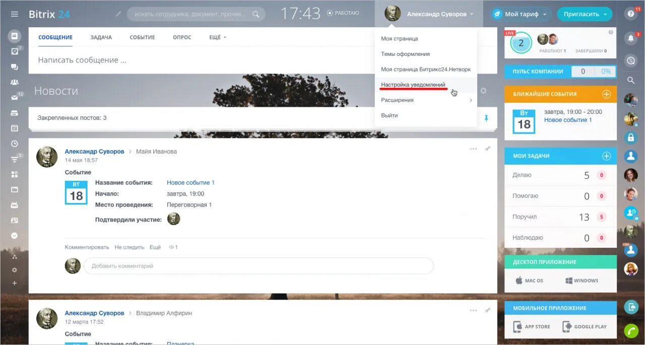Open Александр Суворов user dropdown
Screen dimensions: 645x345
click(x=429, y=14)
